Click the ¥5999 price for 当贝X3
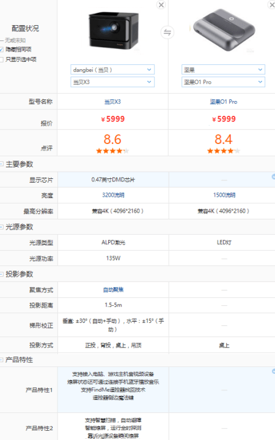The image size is (275, 440). pyautogui.click(x=112, y=119)
